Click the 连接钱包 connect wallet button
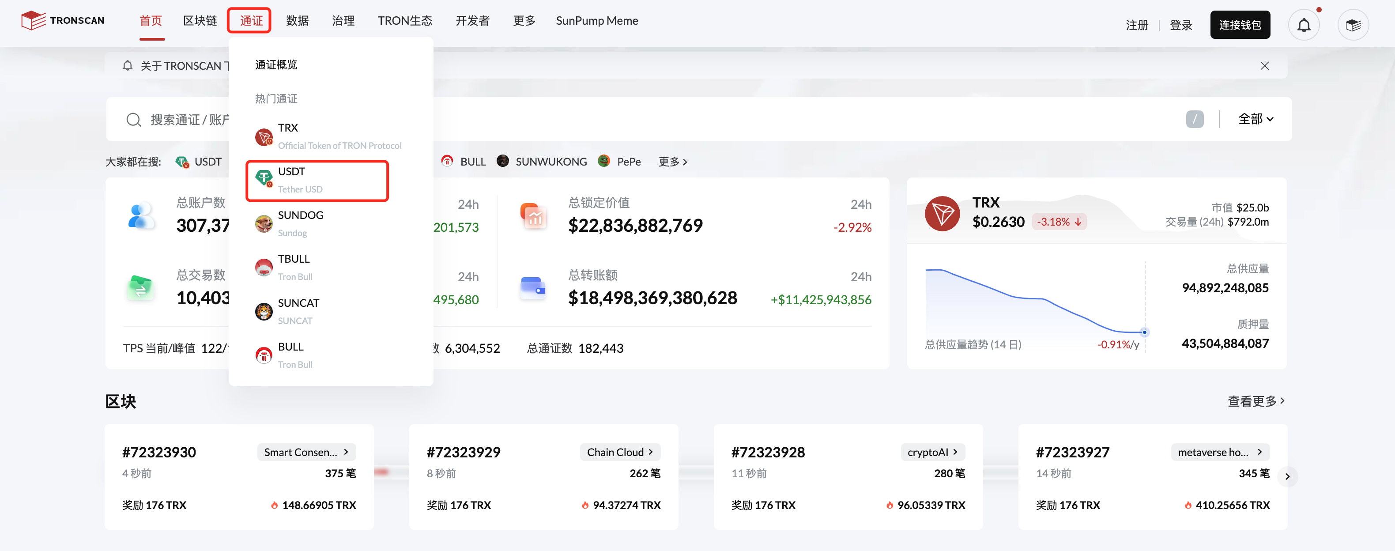Viewport: 1395px width, 551px height. pos(1240,25)
